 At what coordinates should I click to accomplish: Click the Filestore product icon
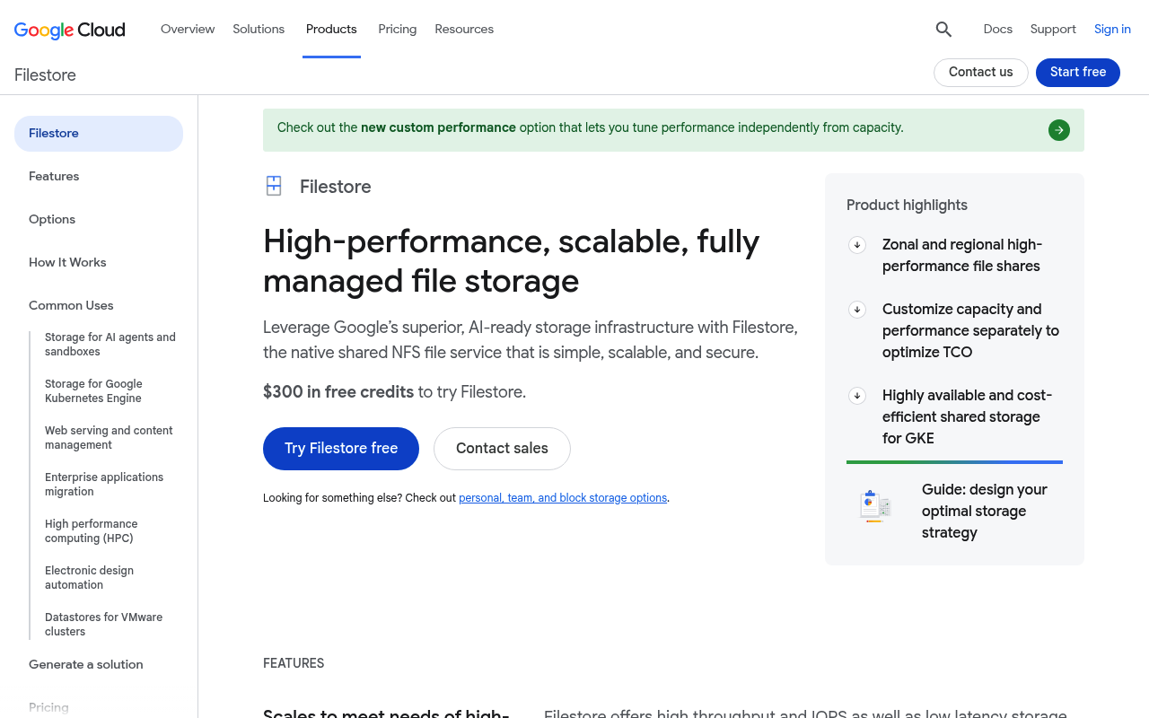point(274,186)
